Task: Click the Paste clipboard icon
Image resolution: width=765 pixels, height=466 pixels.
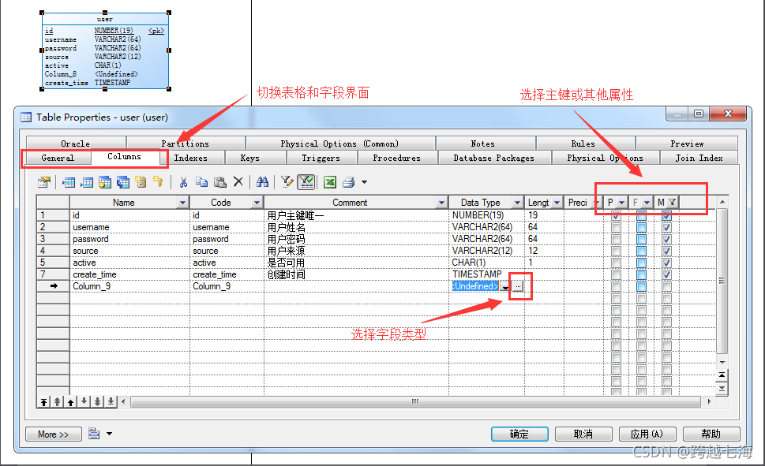Action: pyautogui.click(x=220, y=182)
